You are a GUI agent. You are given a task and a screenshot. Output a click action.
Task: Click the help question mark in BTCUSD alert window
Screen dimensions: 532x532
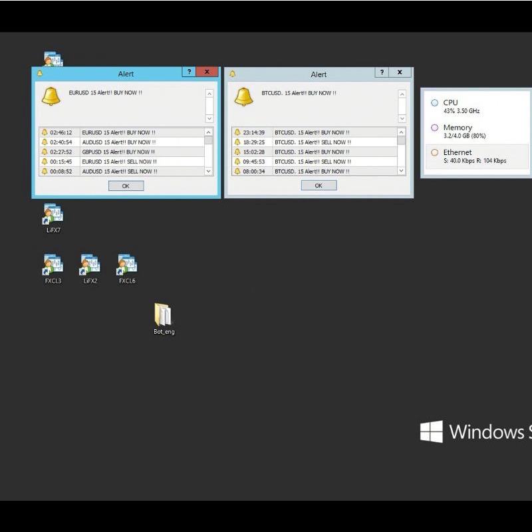click(382, 72)
